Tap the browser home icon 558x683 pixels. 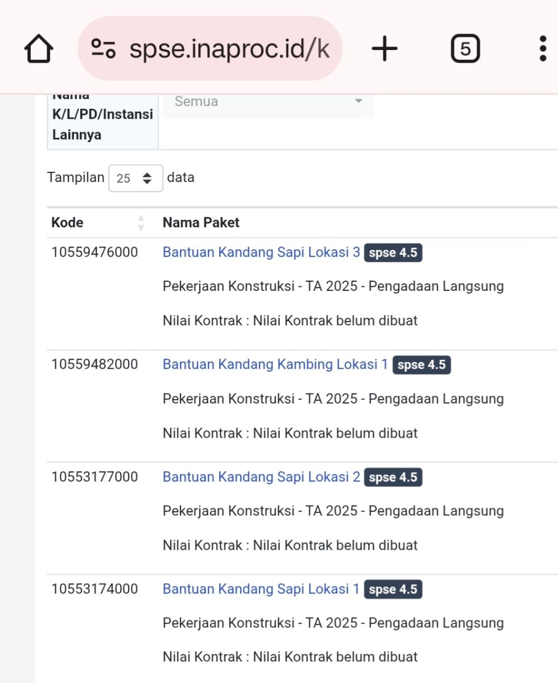39,50
